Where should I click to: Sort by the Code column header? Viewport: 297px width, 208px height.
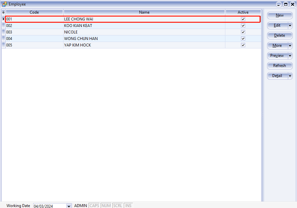tap(34, 12)
